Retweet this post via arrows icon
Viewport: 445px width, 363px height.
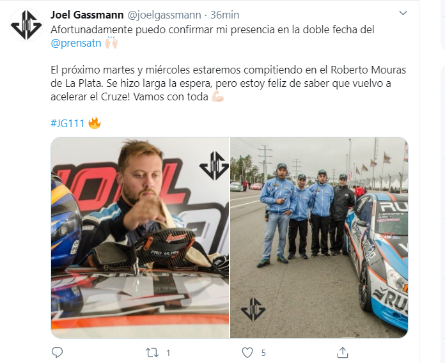pyautogui.click(x=152, y=353)
